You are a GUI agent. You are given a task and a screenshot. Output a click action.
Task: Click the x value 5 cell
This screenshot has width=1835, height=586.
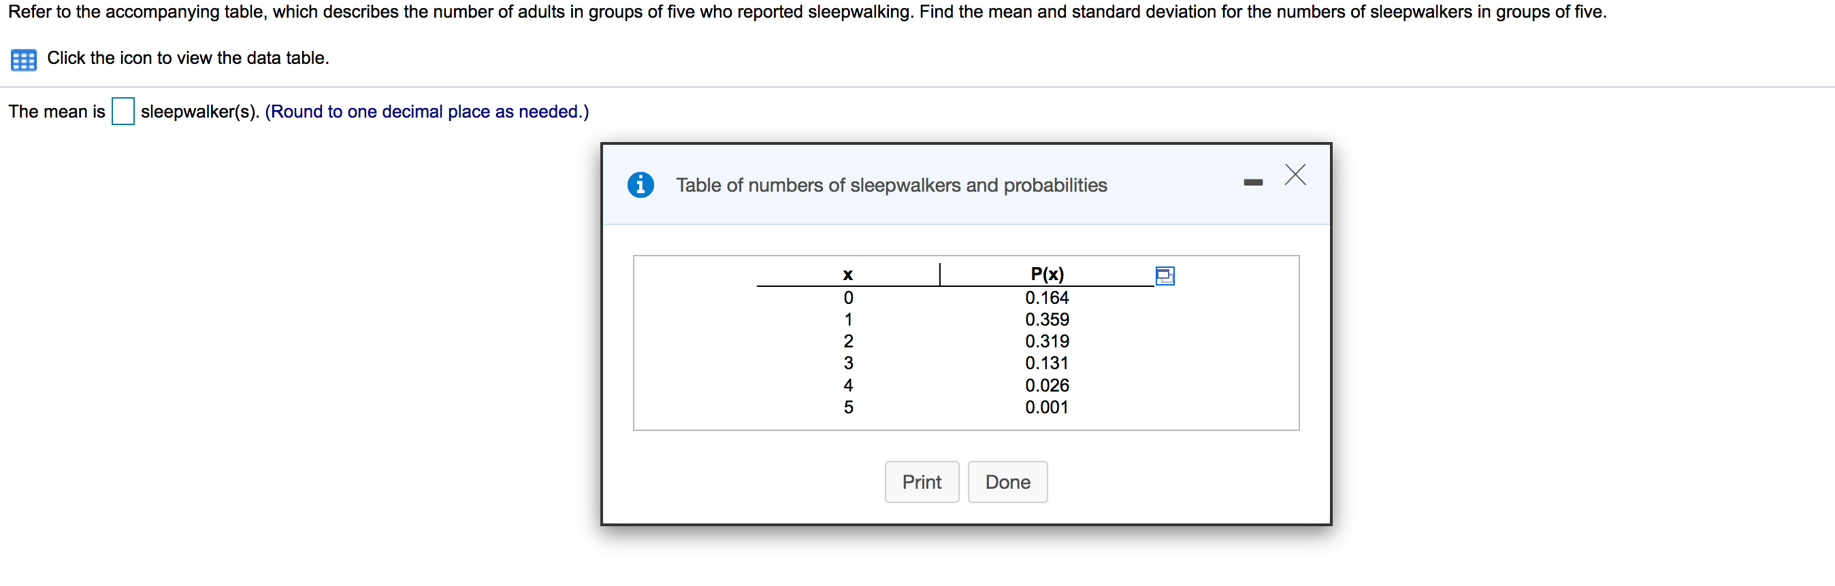pos(847,407)
